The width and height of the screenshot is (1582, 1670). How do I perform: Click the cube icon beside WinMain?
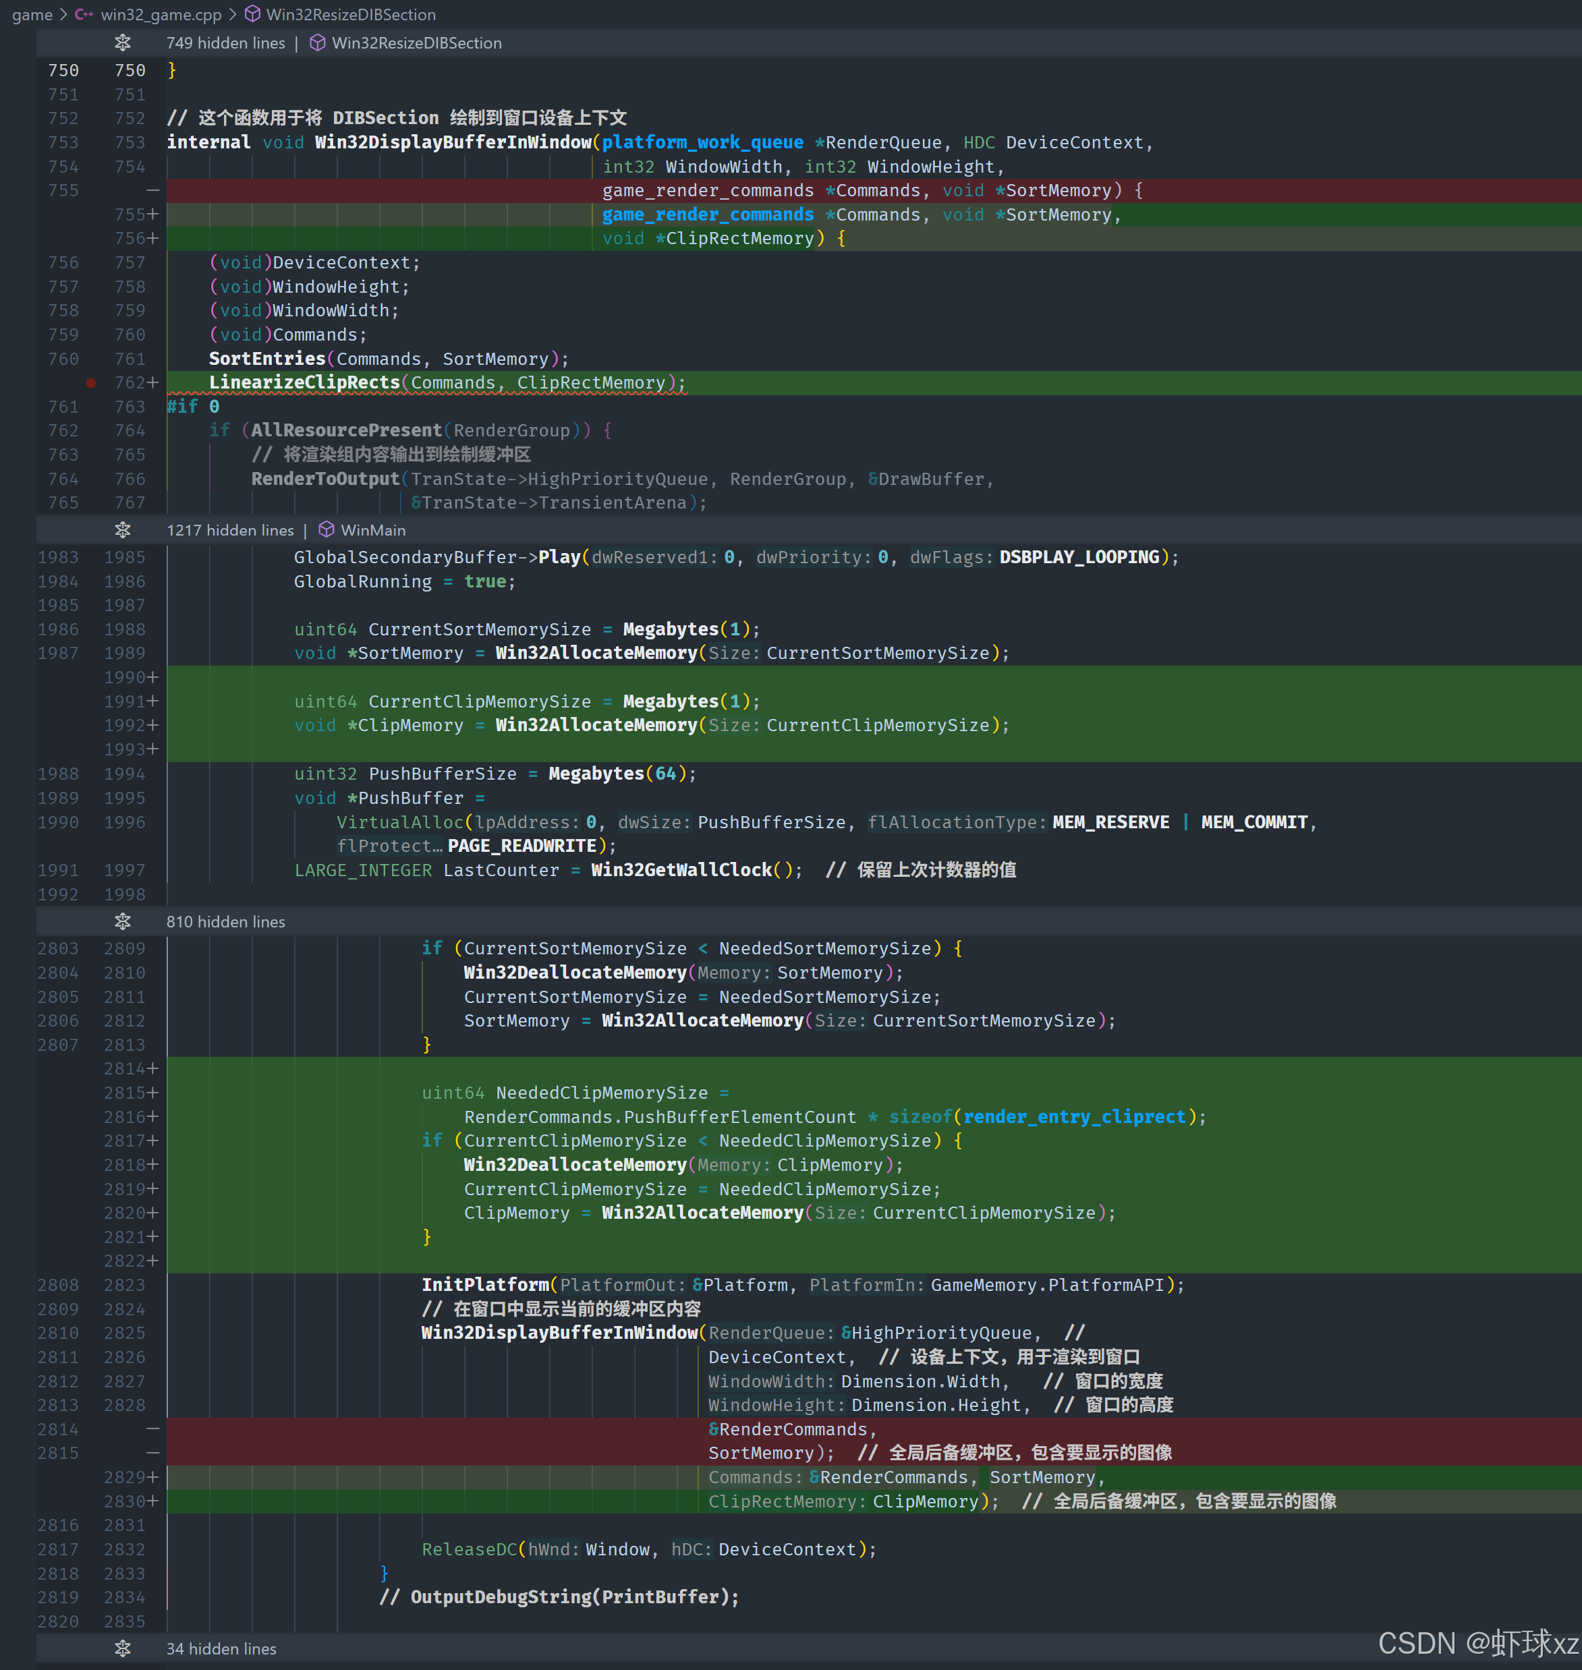pos(327,530)
